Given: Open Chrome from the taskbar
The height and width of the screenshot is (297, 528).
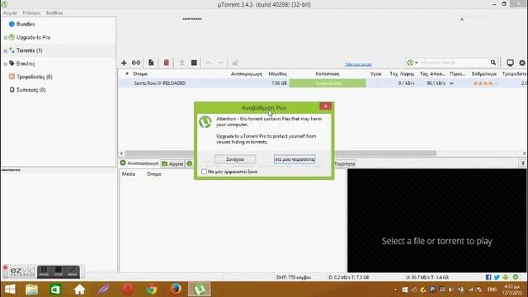Looking at the screenshot, I should click(152, 290).
